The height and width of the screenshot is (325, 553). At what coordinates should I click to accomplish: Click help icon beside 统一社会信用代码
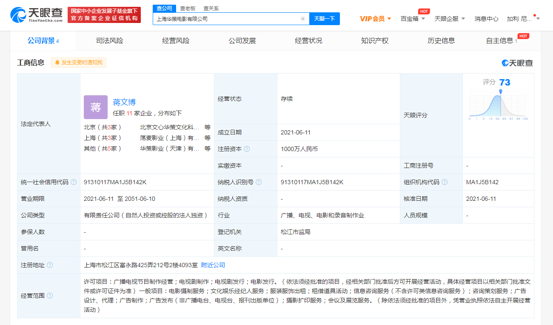74,182
